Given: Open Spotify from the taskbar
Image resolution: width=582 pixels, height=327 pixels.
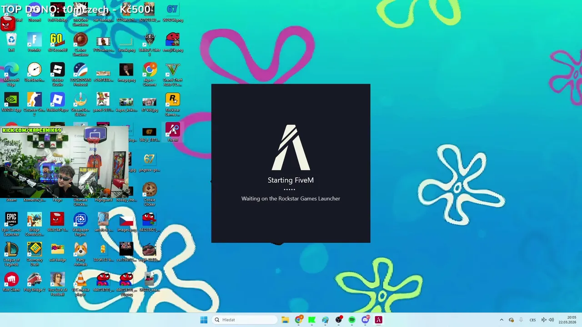Looking at the screenshot, I should pos(352,320).
